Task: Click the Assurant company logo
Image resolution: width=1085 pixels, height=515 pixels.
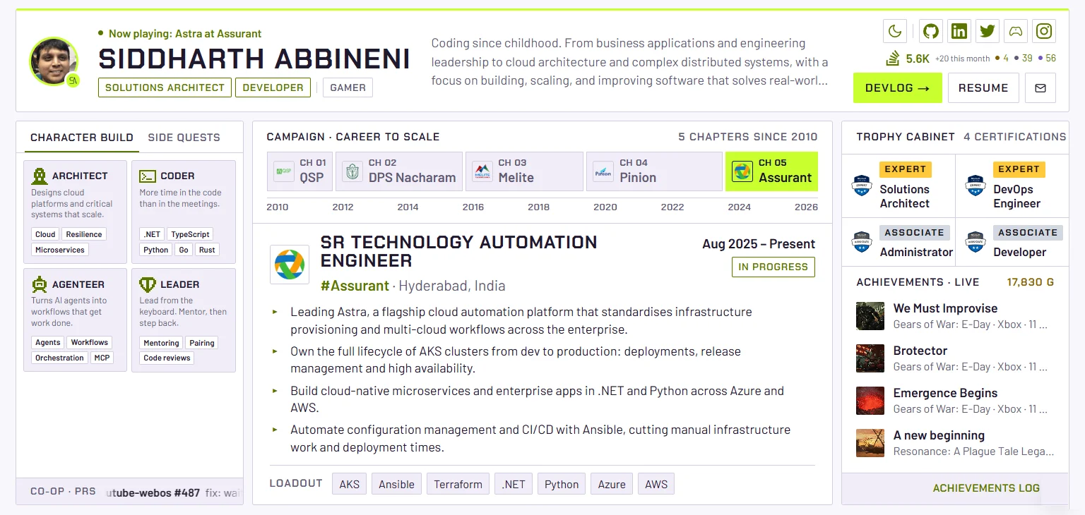Action: 290,265
